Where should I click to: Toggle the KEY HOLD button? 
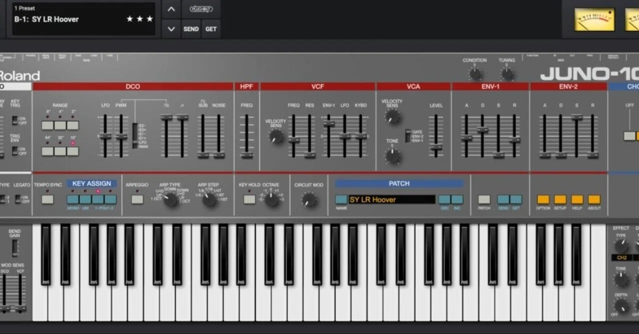coord(250,199)
